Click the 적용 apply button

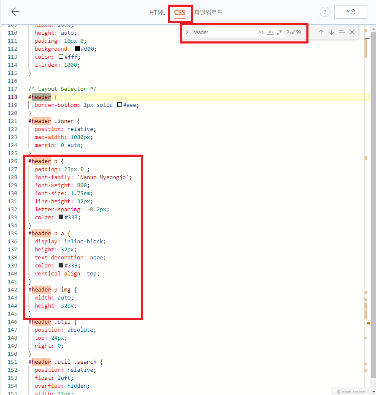351,12
